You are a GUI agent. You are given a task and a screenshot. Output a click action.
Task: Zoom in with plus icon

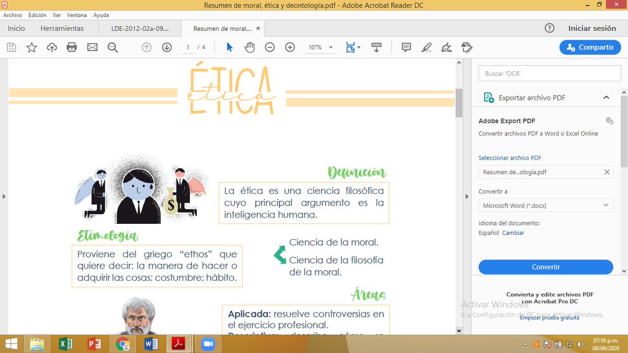[x=290, y=48]
